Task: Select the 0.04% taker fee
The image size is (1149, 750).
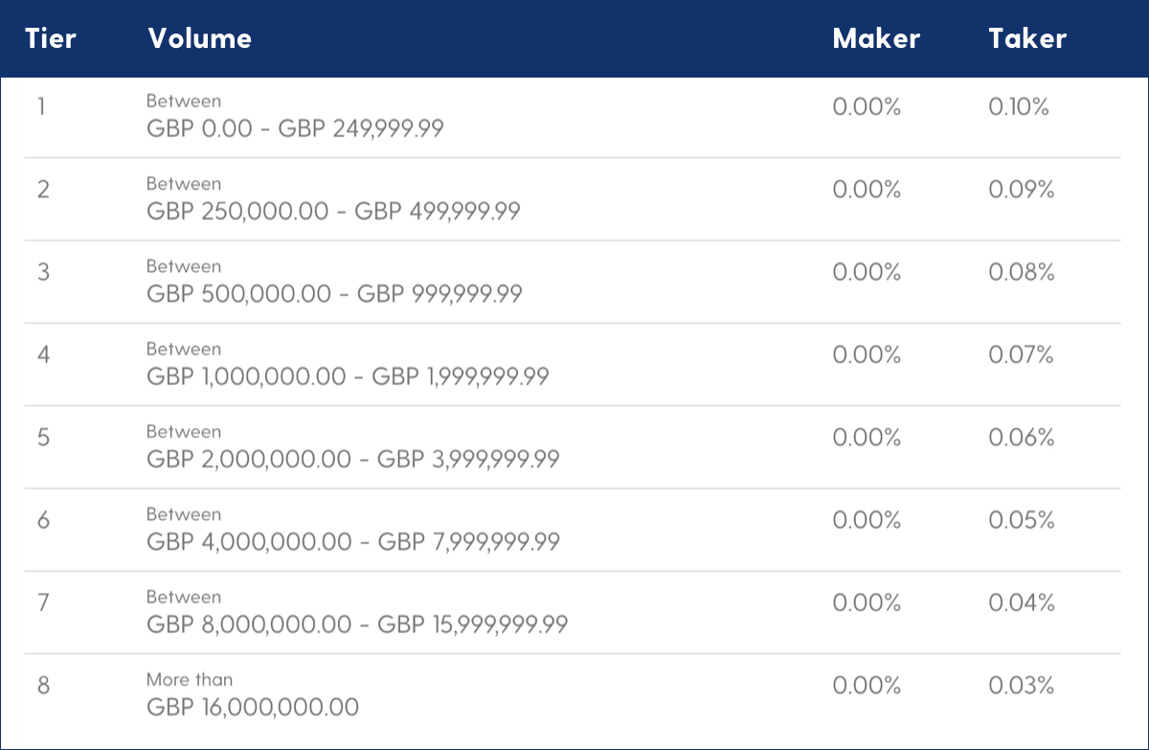Action: point(1021,603)
